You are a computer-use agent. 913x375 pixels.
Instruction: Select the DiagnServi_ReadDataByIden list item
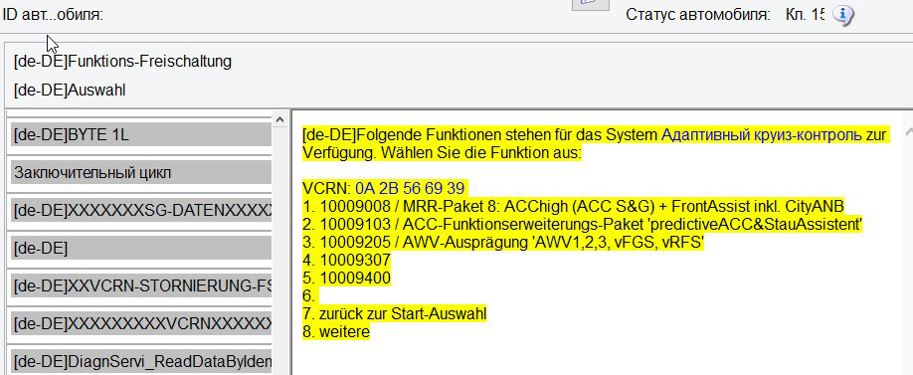[141, 361]
